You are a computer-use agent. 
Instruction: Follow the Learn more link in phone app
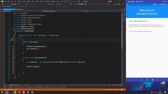coord(145,31)
